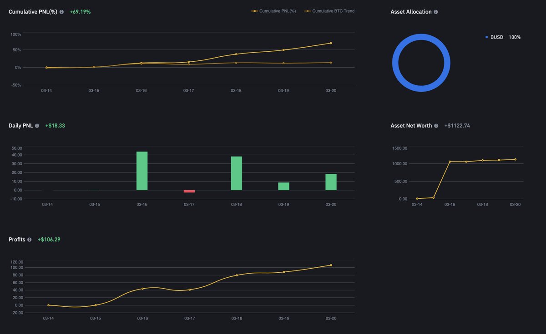
Task: Select the 03-16 green Daily PNL bar
Action: click(x=142, y=171)
